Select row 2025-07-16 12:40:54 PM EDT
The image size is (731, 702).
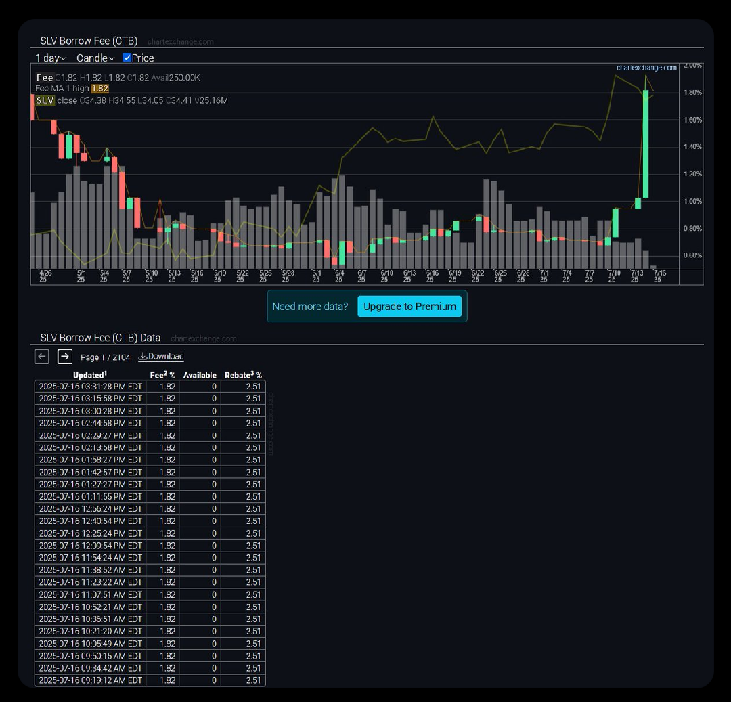click(150, 521)
